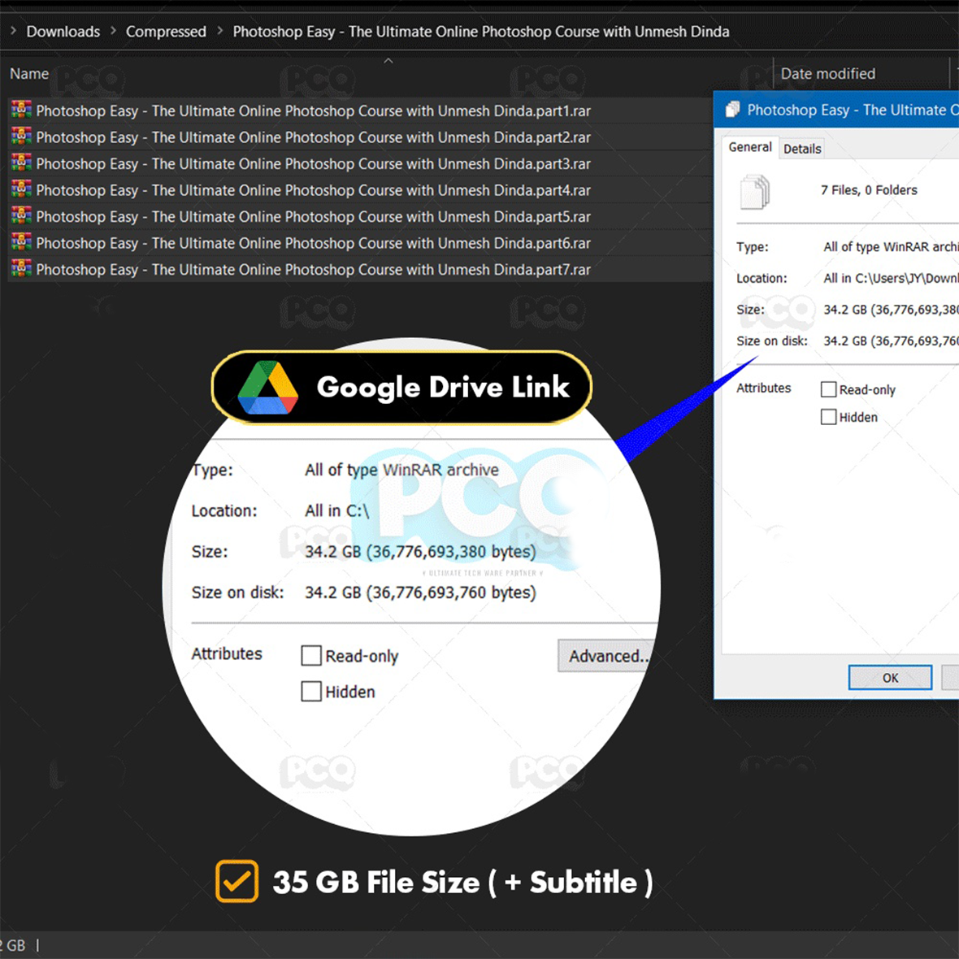Image resolution: width=959 pixels, height=959 pixels.
Task: Select the part2.rar archive icon
Action: 21,136
